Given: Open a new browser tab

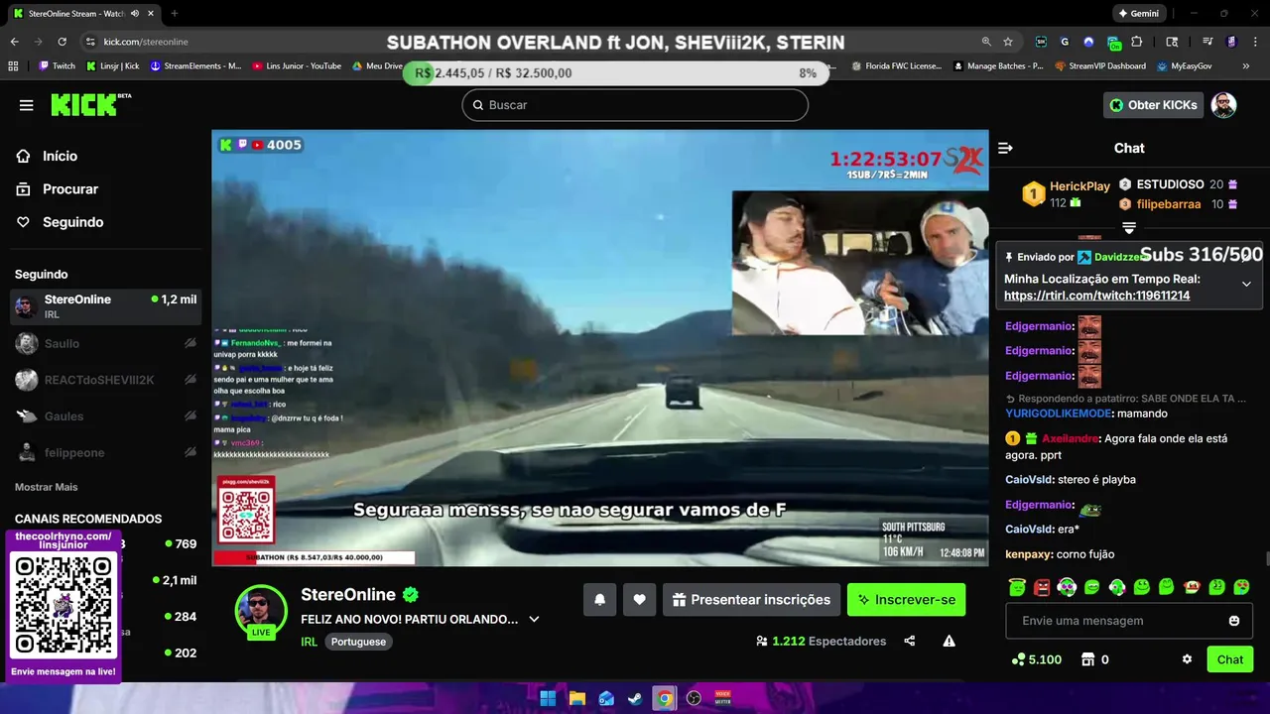Looking at the screenshot, I should coord(175,14).
